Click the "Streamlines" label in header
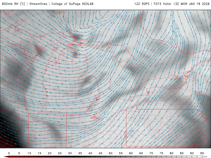211x158 pixels. point(38,4)
